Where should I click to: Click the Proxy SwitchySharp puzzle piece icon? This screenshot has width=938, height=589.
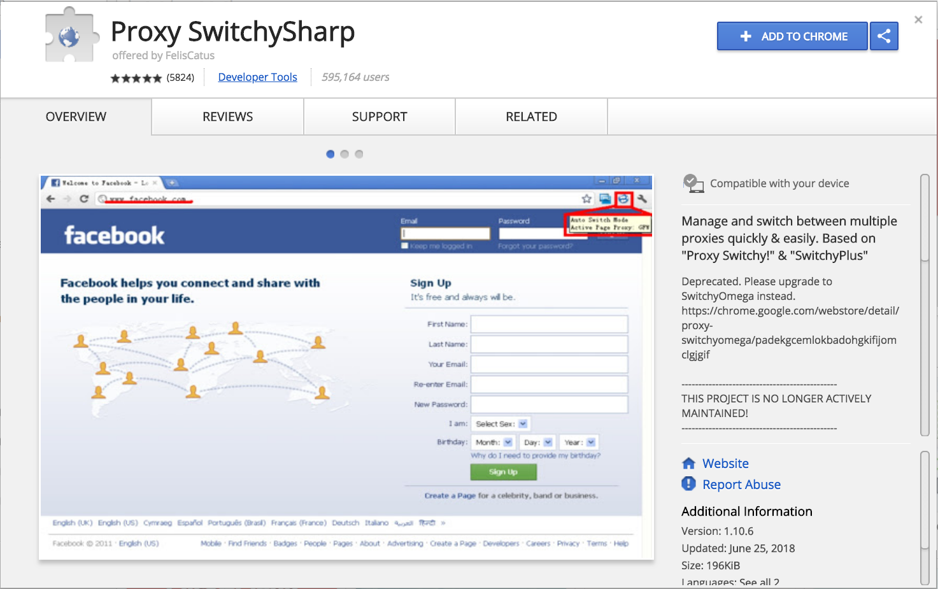click(71, 36)
